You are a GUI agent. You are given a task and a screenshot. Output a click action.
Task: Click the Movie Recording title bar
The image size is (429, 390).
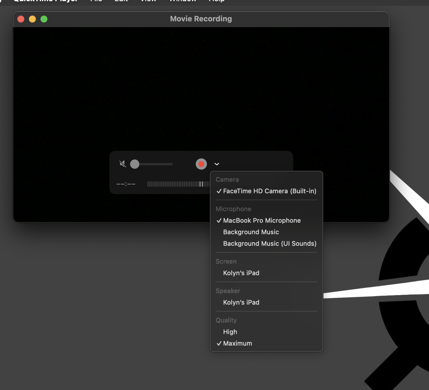tap(201, 19)
